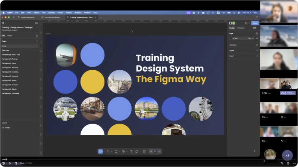
Task: Open dropdown arrow beside Comment tool
Action: tap(140, 152)
